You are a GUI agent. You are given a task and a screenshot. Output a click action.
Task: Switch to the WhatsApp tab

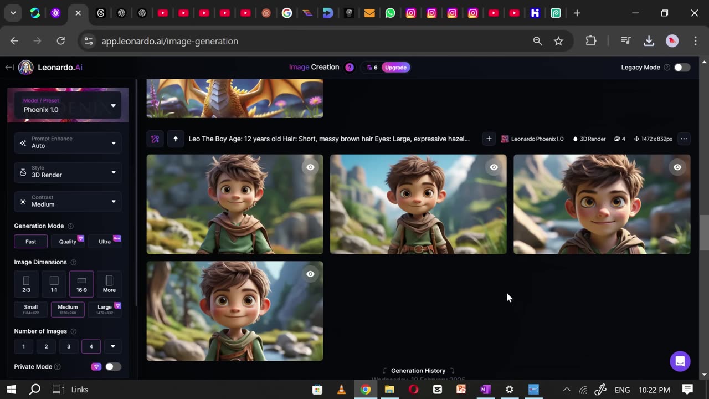pyautogui.click(x=390, y=13)
